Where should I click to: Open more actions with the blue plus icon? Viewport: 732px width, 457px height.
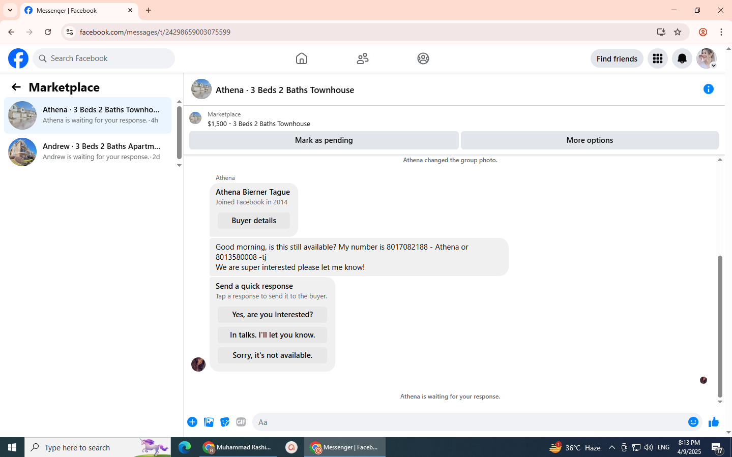pyautogui.click(x=192, y=422)
